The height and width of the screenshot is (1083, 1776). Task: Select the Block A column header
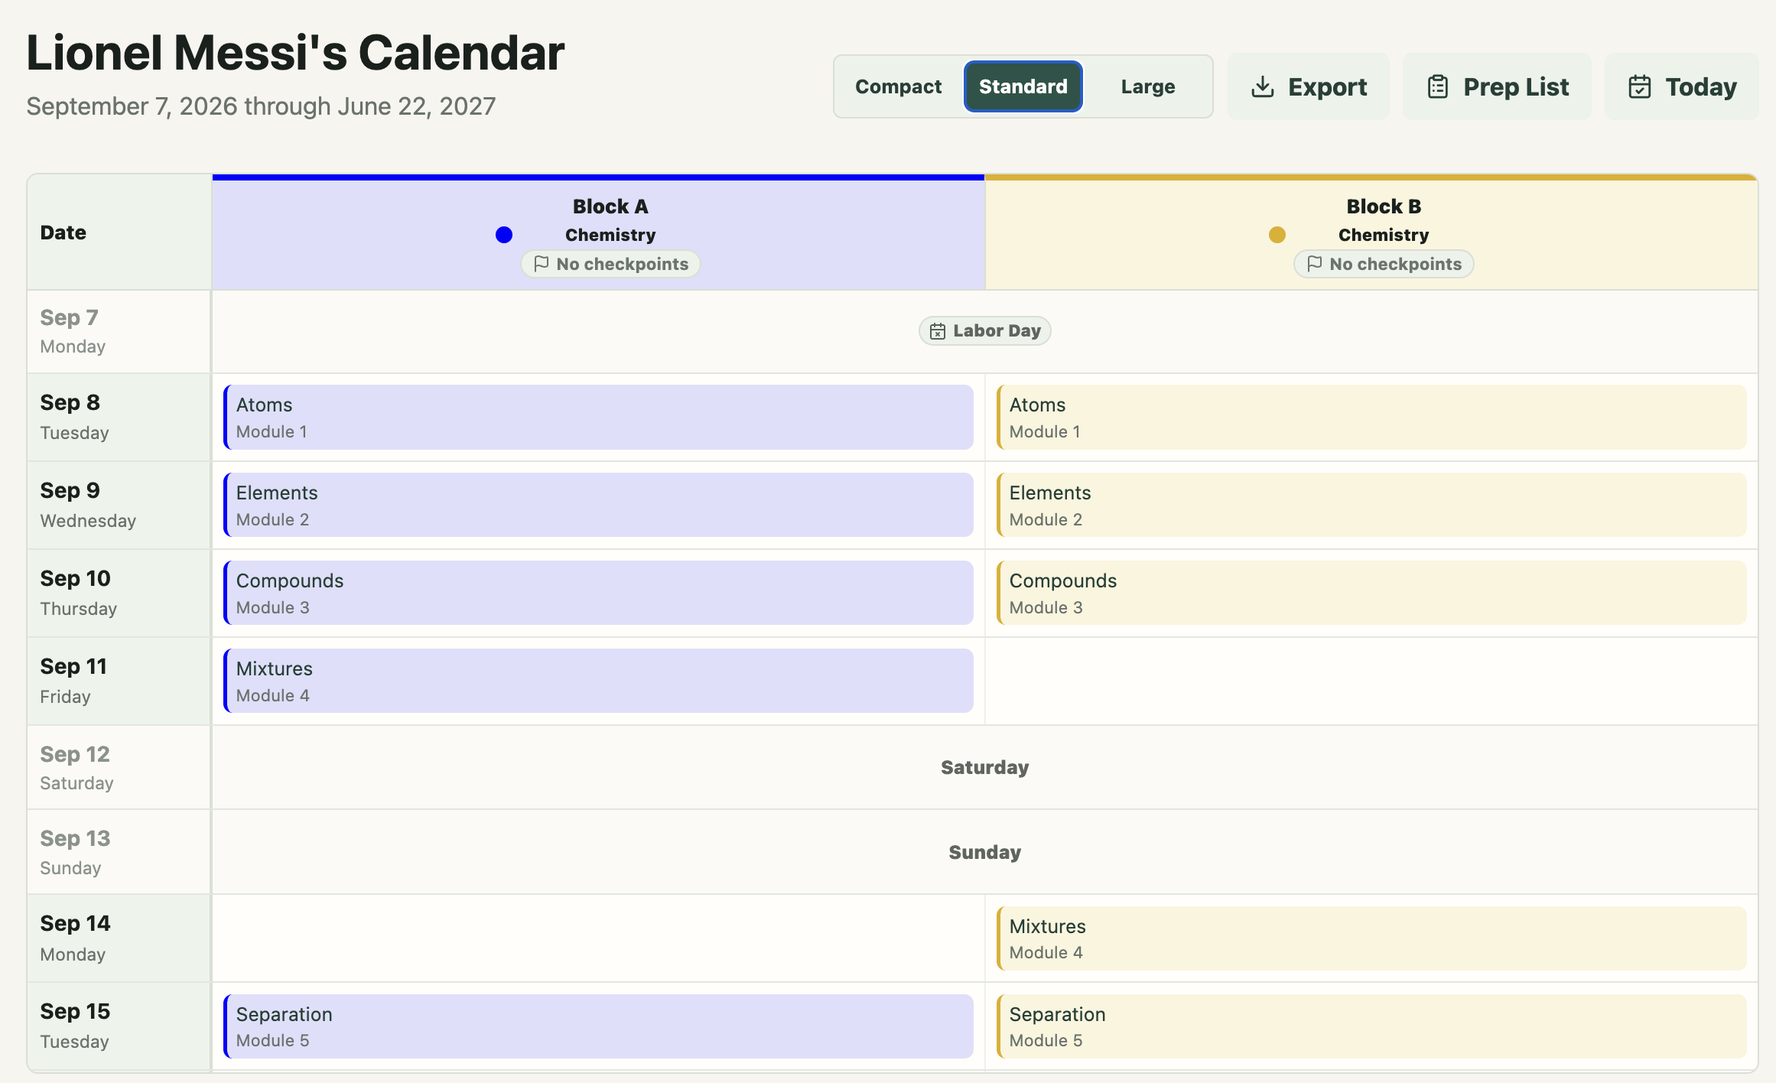599,233
